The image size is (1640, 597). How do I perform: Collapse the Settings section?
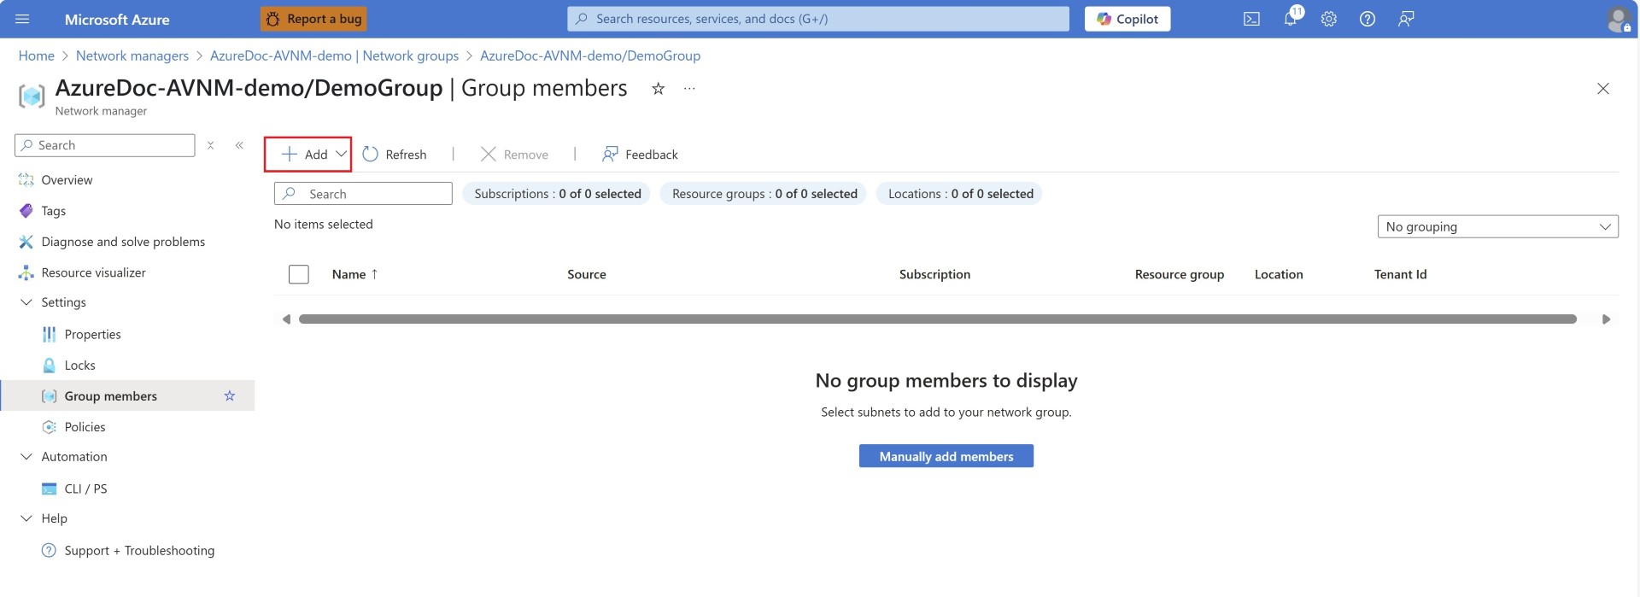[x=26, y=302]
